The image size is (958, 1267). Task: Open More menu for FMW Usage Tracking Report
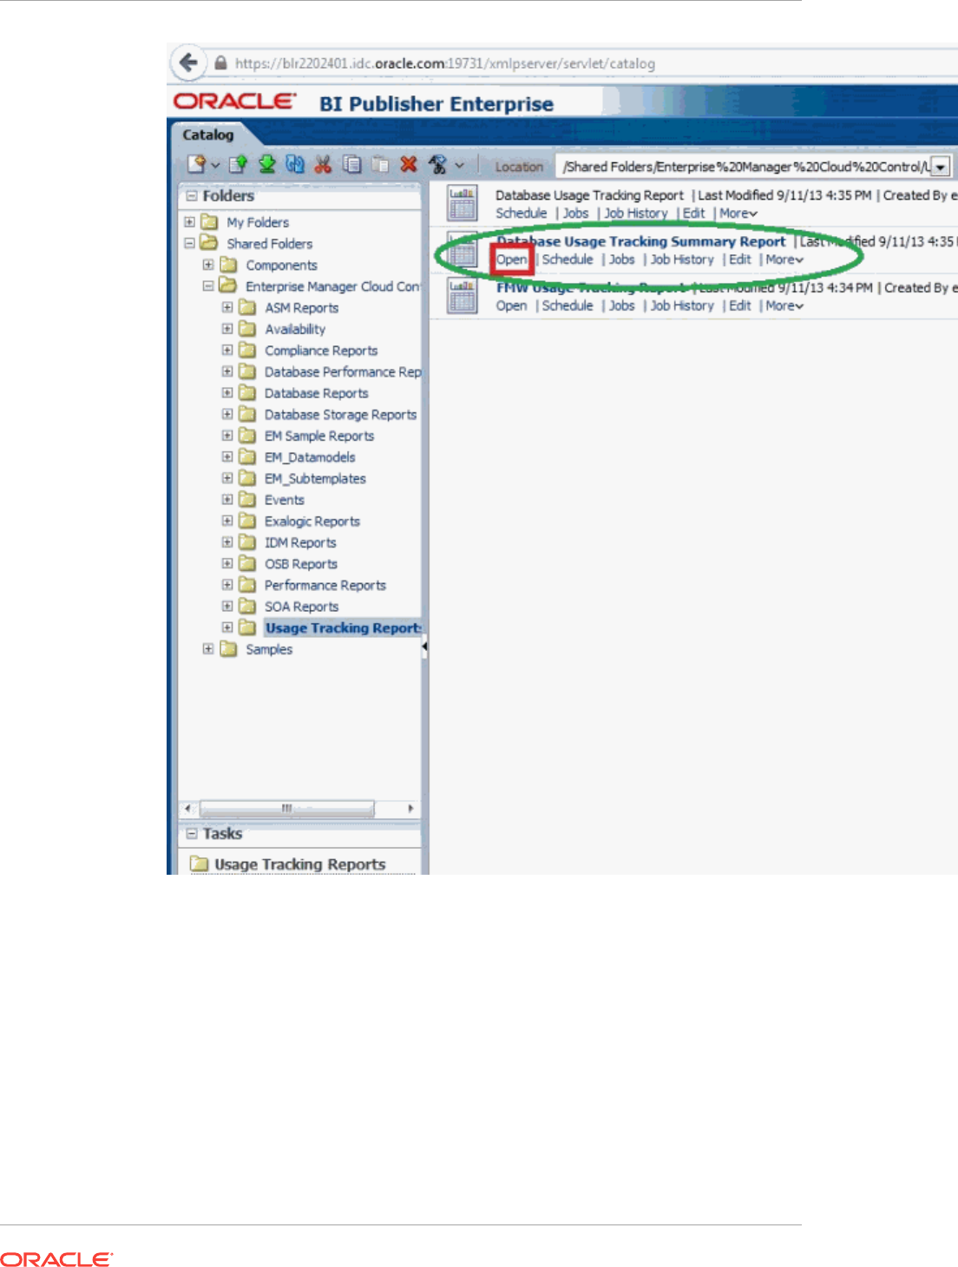point(784,305)
